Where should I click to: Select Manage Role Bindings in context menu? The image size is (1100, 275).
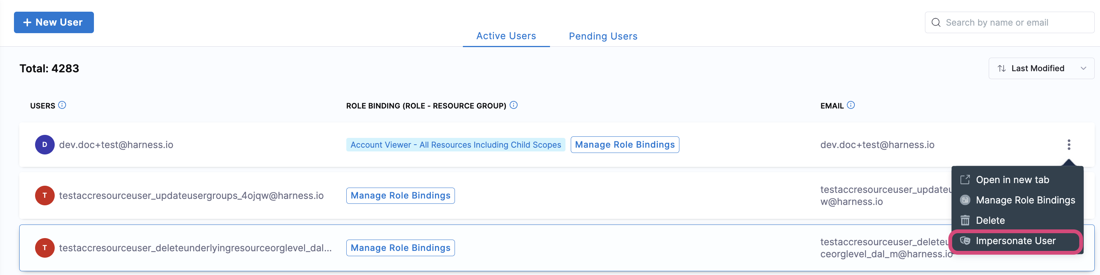tap(1025, 200)
